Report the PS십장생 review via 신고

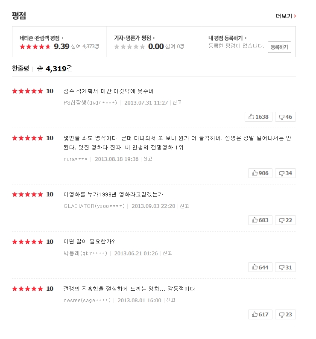pyautogui.click(x=177, y=102)
